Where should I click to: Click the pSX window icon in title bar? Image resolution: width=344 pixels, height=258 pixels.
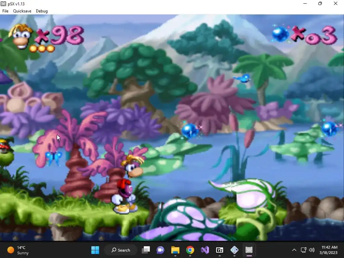pos(3,4)
